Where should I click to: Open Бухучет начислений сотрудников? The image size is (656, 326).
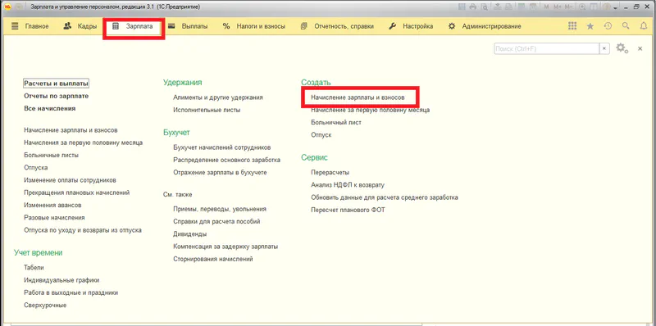tap(222, 147)
